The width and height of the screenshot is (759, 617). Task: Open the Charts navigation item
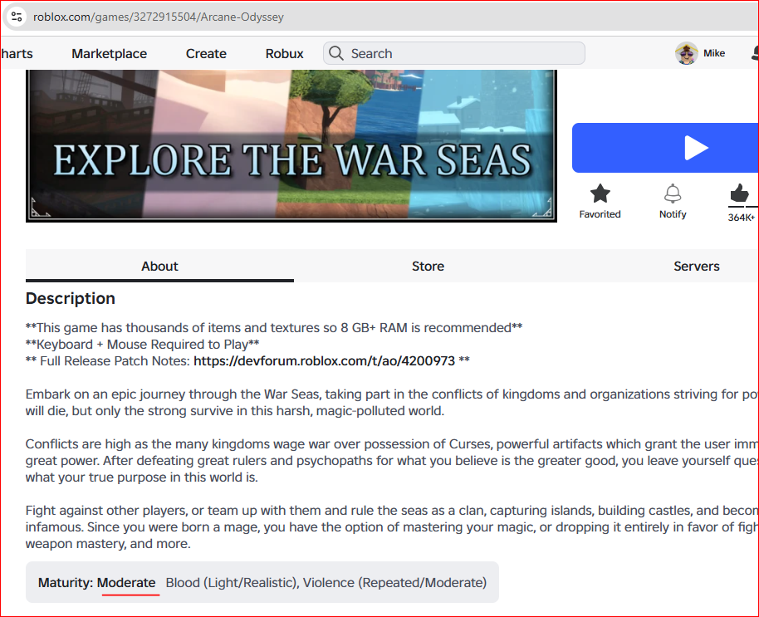[17, 53]
